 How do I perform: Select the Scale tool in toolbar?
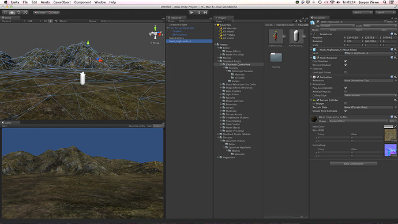(25, 12)
